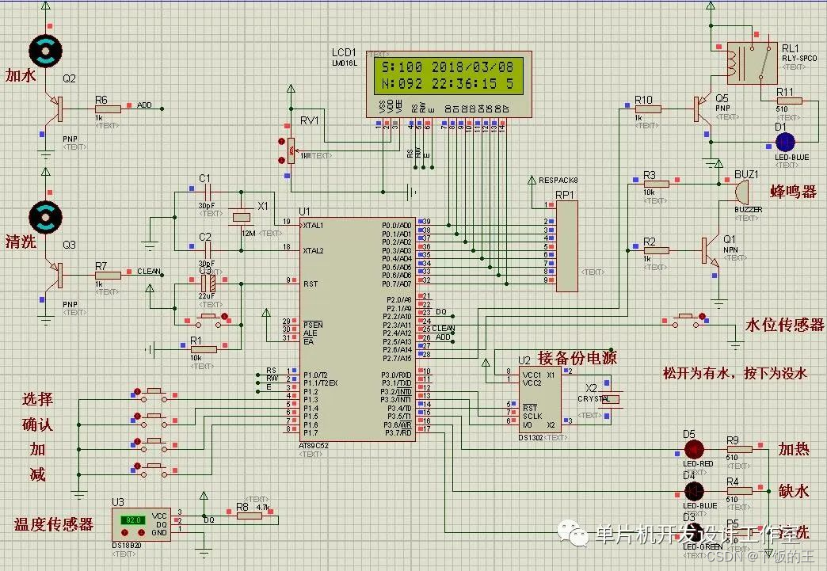Select resistor R6 near the ADD label

coord(108,108)
